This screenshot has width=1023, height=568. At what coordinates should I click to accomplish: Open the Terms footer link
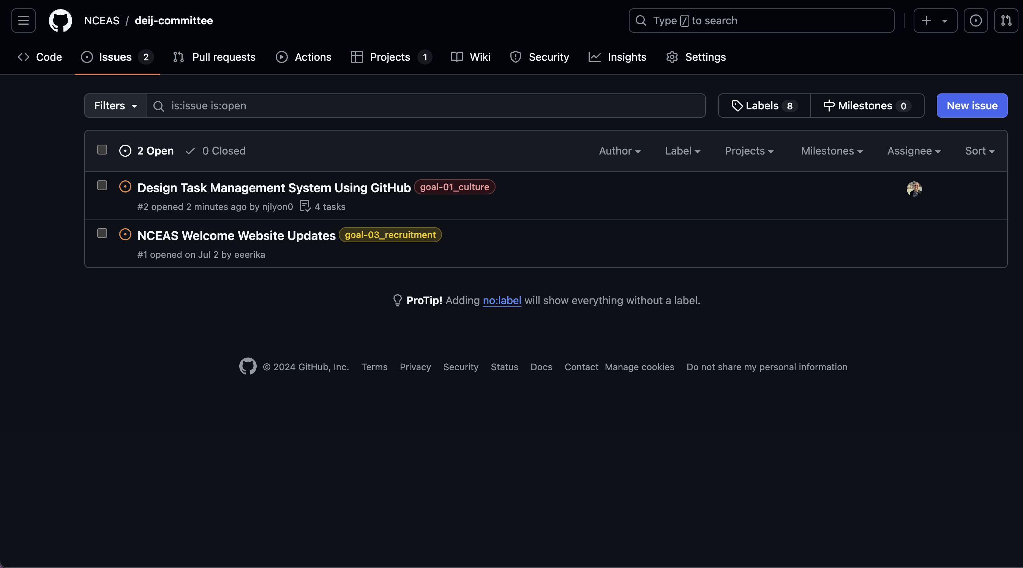point(374,367)
